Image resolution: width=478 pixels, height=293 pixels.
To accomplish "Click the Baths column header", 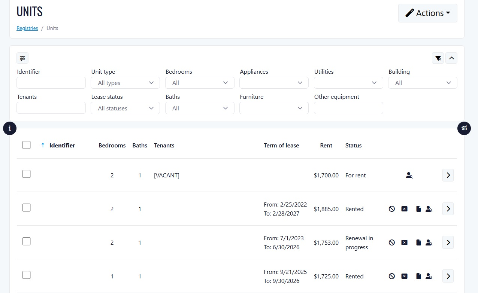I will coord(140,145).
